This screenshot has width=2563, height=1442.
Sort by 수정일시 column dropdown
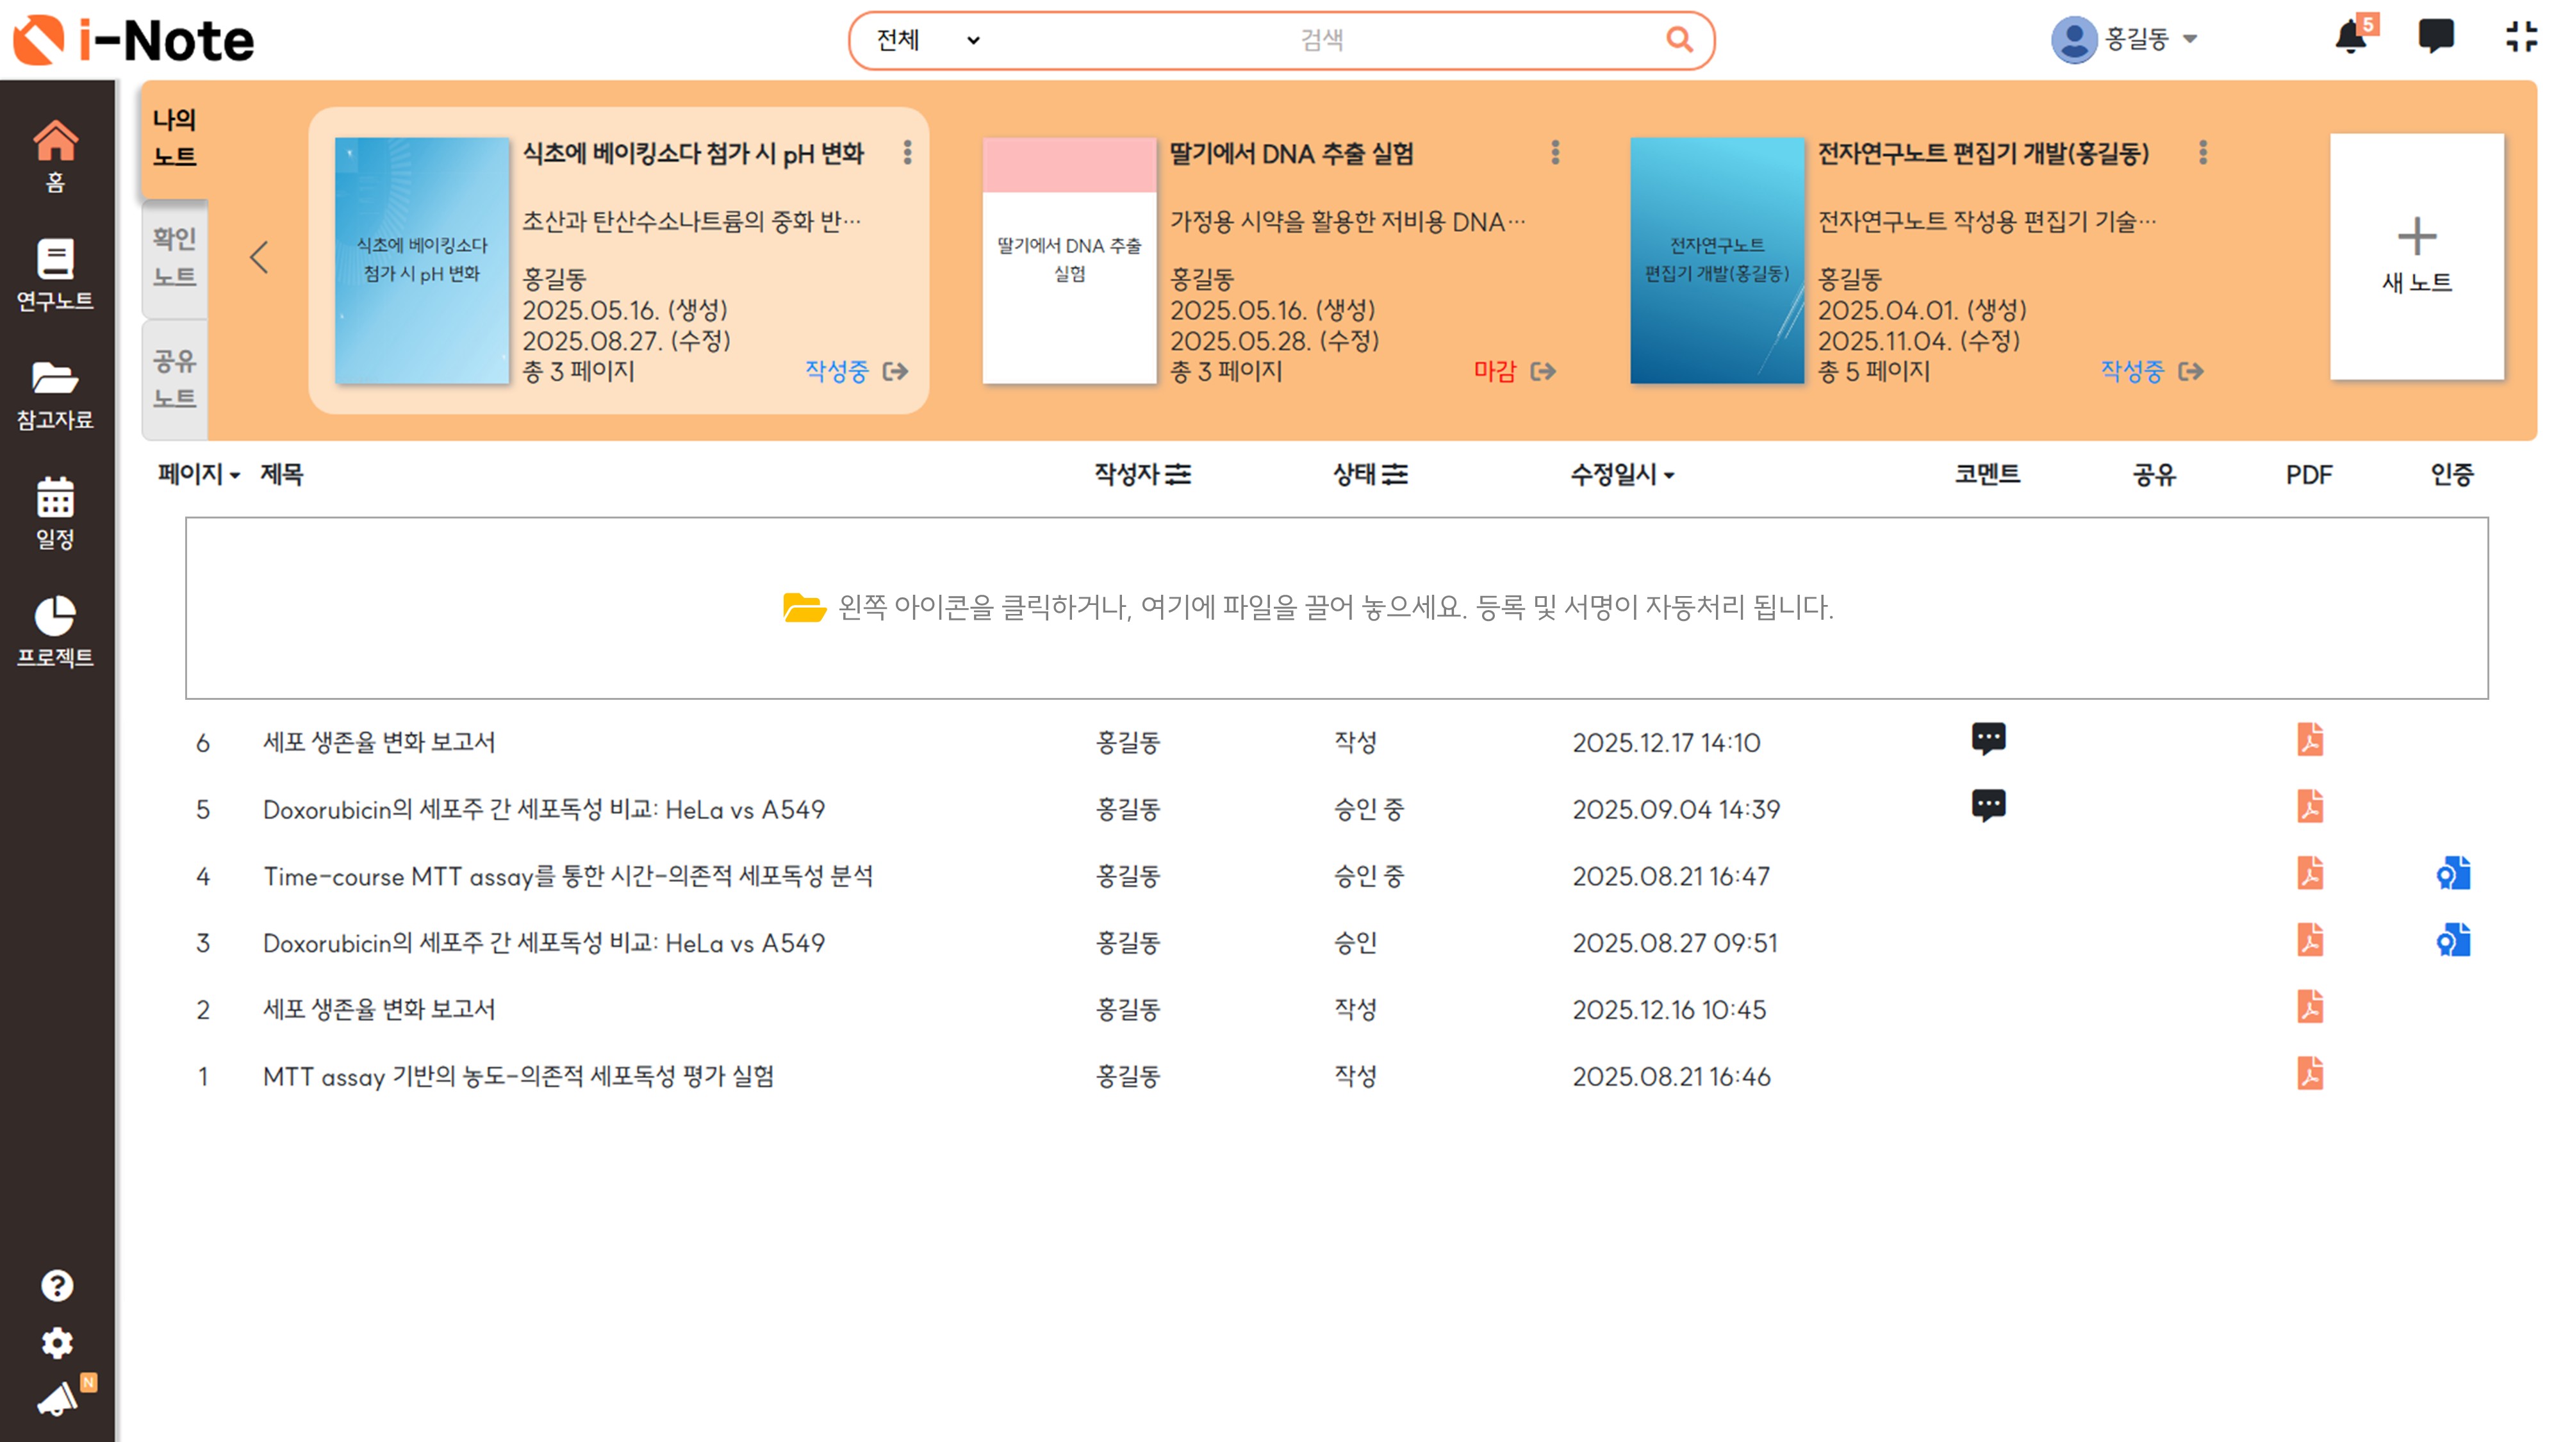click(1622, 475)
